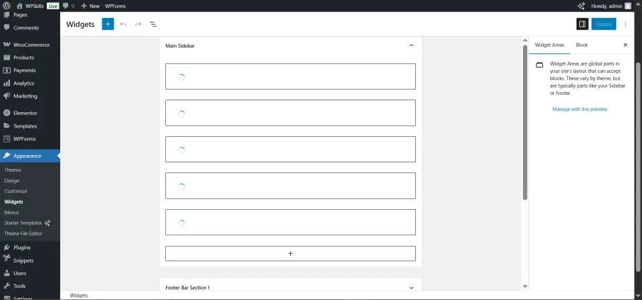The height and width of the screenshot is (300, 642).
Task: Open Customize submenu
Action: (x=15, y=191)
